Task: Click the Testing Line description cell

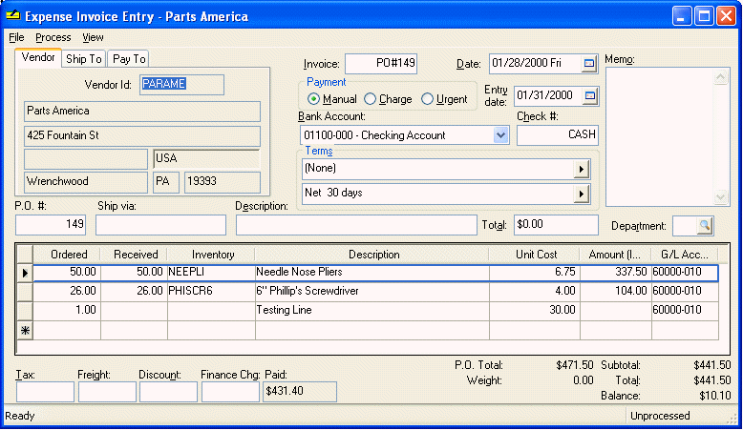Action: 371,311
